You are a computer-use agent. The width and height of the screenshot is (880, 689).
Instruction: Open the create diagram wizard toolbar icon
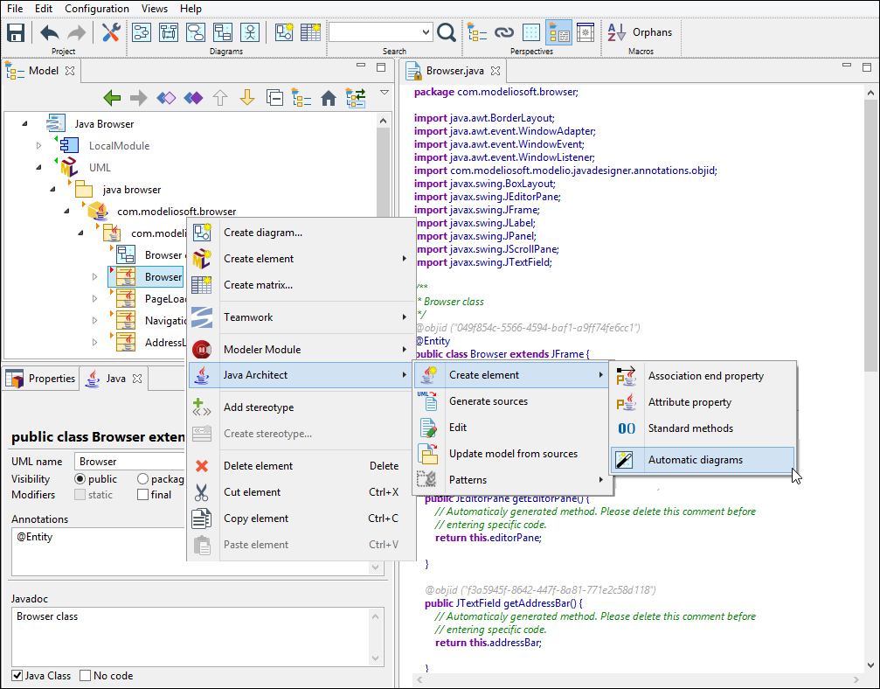pyautogui.click(x=284, y=32)
